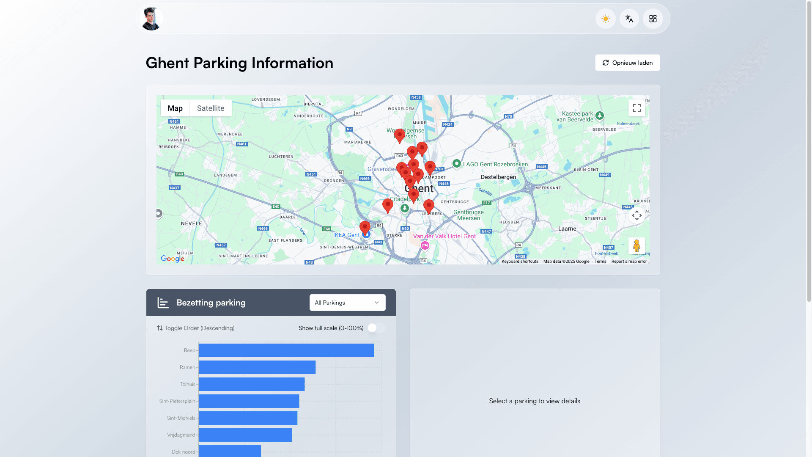
Task: Switch to Satellite map view
Action: [x=211, y=108]
